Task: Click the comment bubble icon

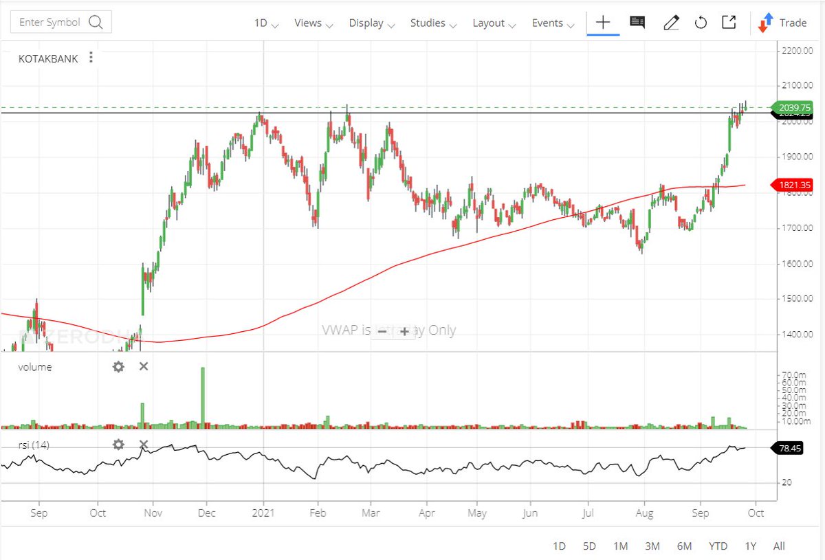Action: coord(637,23)
